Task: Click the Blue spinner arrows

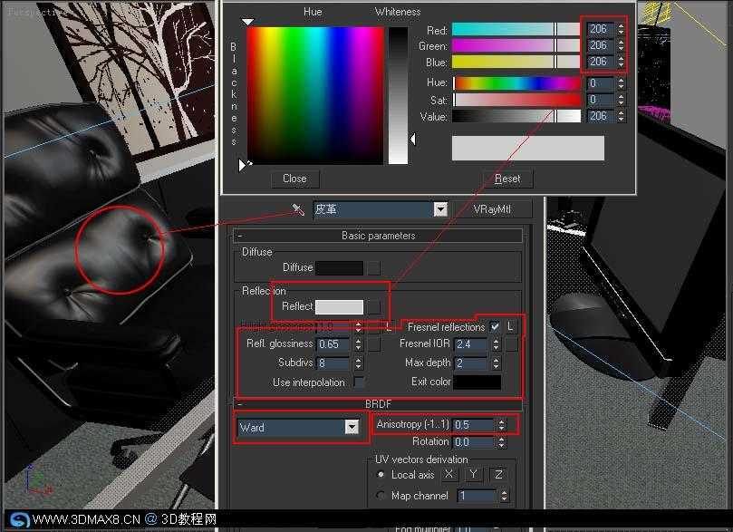Action: pos(621,63)
